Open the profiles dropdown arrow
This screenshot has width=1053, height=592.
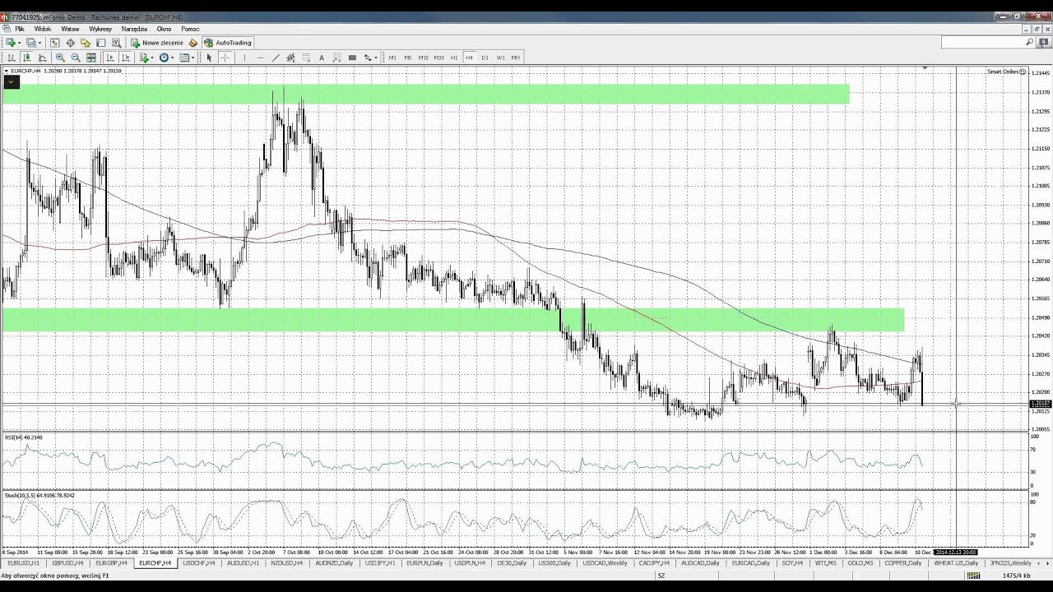40,43
